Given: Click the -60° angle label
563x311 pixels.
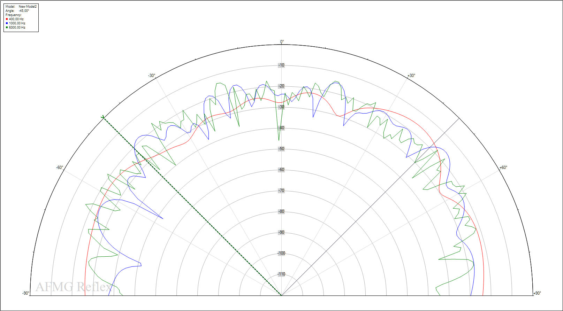Looking at the screenshot, I should coord(60,168).
